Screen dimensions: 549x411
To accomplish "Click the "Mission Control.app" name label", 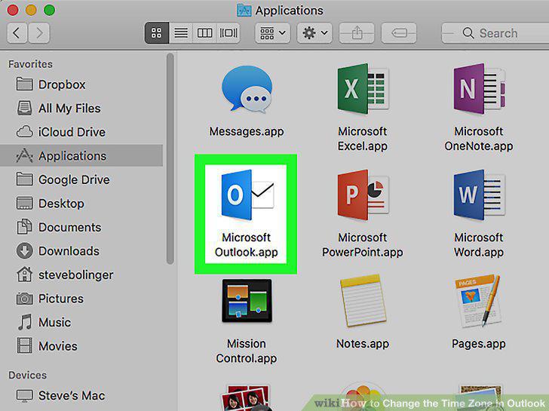I will [x=247, y=351].
